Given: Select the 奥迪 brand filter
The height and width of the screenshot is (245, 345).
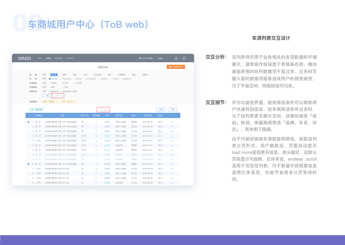Looking at the screenshot, I should click(x=134, y=75).
